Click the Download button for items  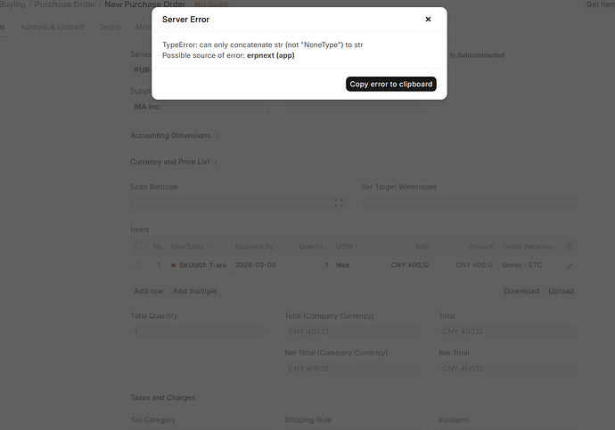coord(521,291)
